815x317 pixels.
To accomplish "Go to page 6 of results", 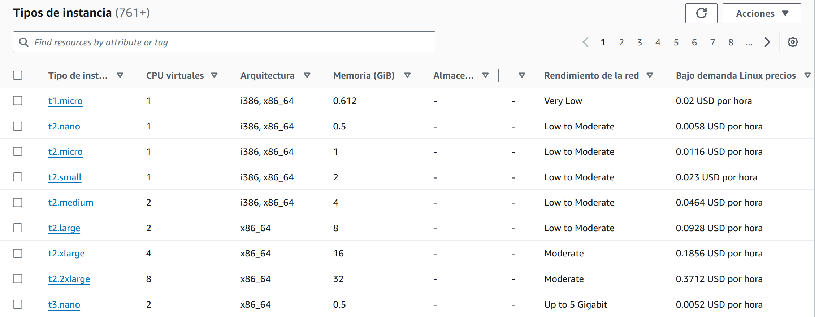I will click(694, 42).
